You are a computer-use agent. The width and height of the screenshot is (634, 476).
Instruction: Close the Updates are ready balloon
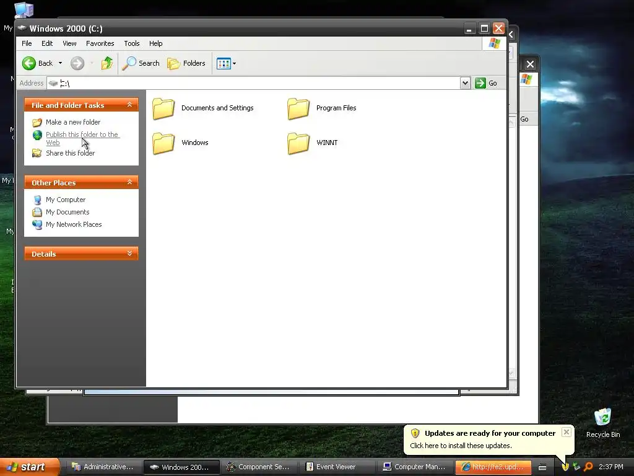[x=567, y=432]
